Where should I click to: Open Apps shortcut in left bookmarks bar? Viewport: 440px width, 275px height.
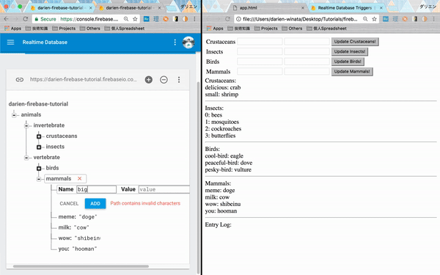pyautogui.click(x=12, y=29)
